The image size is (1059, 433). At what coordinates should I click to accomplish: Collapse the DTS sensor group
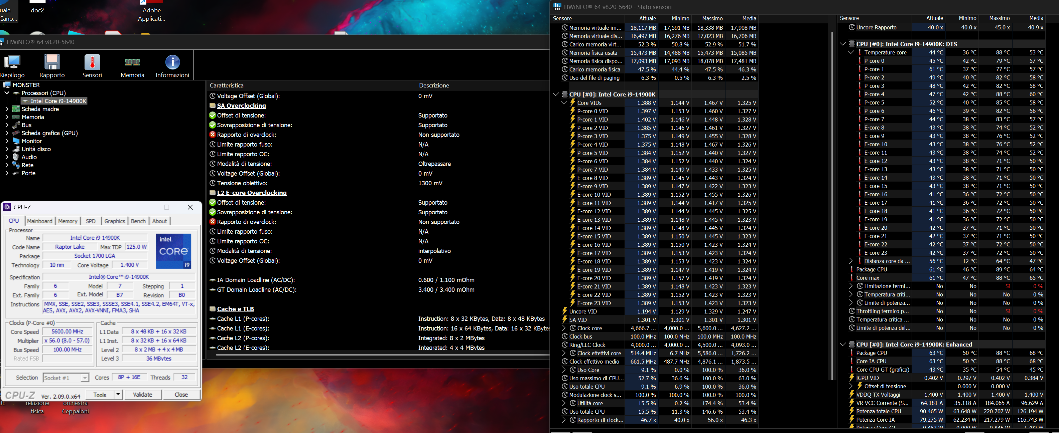[x=842, y=44]
